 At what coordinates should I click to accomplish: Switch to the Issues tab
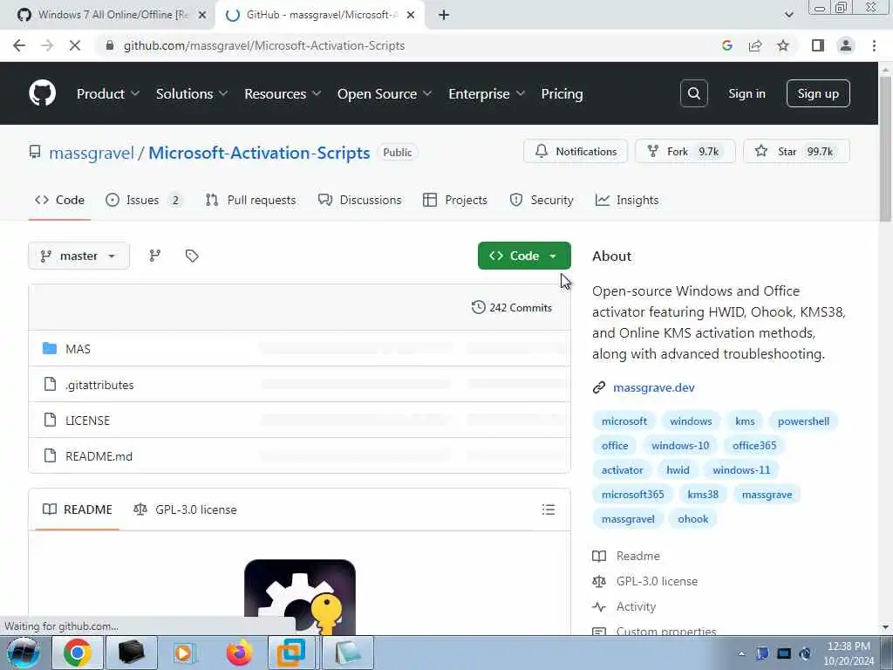tap(144, 200)
